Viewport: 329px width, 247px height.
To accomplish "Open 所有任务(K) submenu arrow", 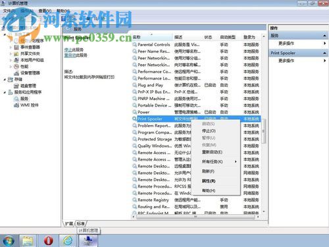I will click(236, 161).
